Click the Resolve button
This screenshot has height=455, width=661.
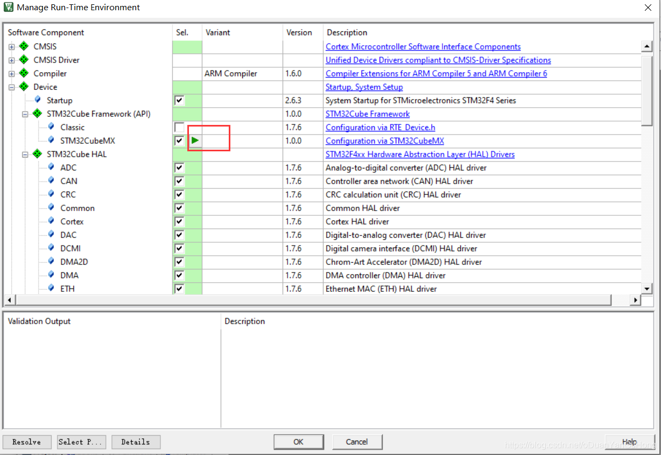click(x=27, y=442)
